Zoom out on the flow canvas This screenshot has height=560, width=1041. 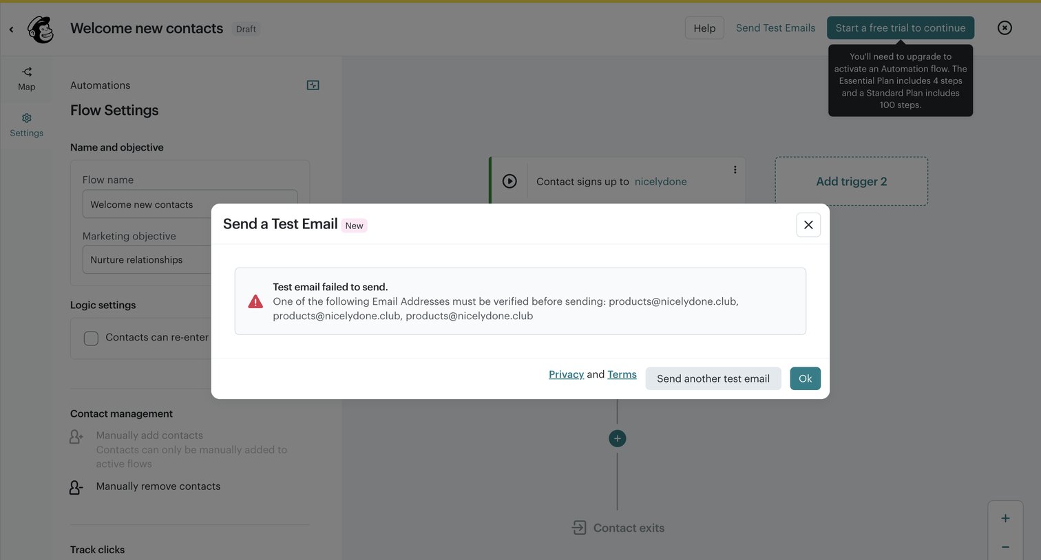pyautogui.click(x=1005, y=547)
